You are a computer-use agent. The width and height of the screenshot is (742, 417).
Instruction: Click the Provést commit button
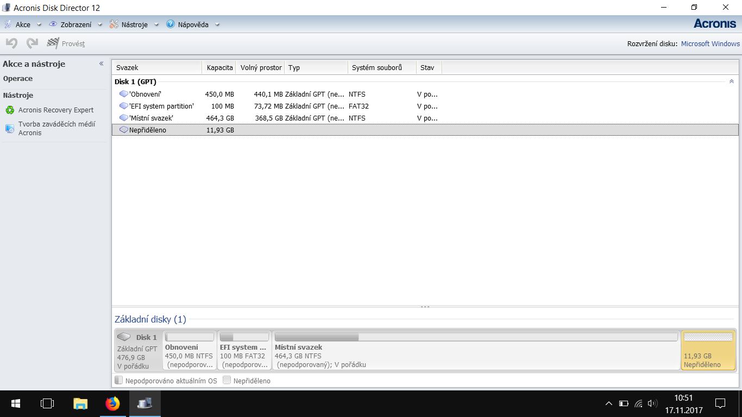66,43
